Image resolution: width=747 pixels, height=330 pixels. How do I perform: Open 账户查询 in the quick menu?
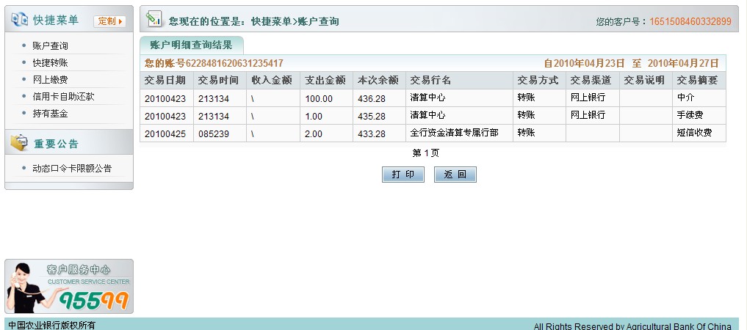[50, 45]
